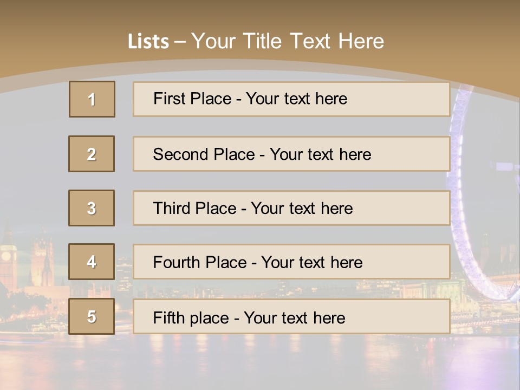Click the number 5 box
Screen dimensions: 520x390
click(92, 316)
